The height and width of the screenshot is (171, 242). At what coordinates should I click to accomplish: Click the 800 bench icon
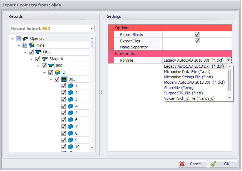51,66
